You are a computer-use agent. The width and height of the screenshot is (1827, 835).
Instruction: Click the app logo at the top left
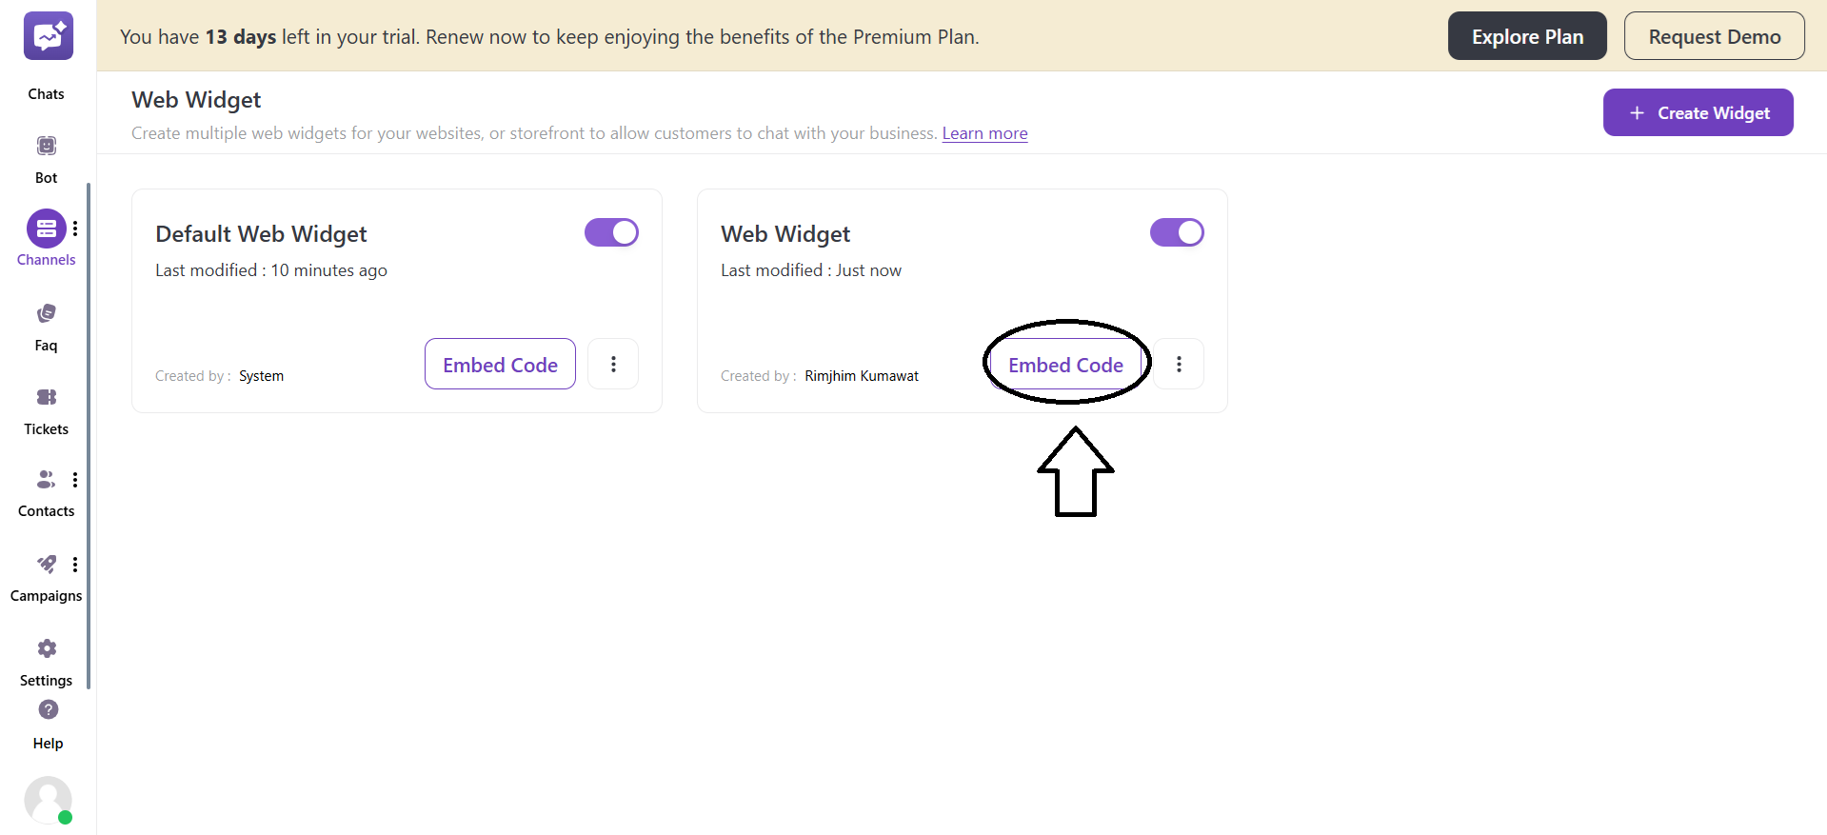[48, 35]
